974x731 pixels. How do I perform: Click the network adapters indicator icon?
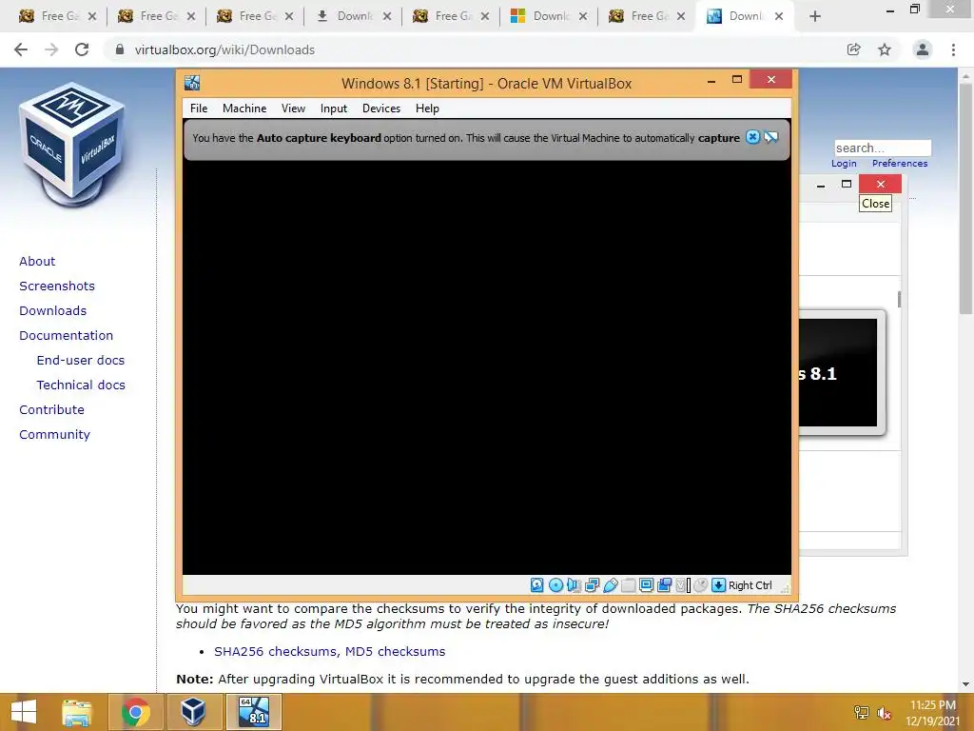pos(592,585)
